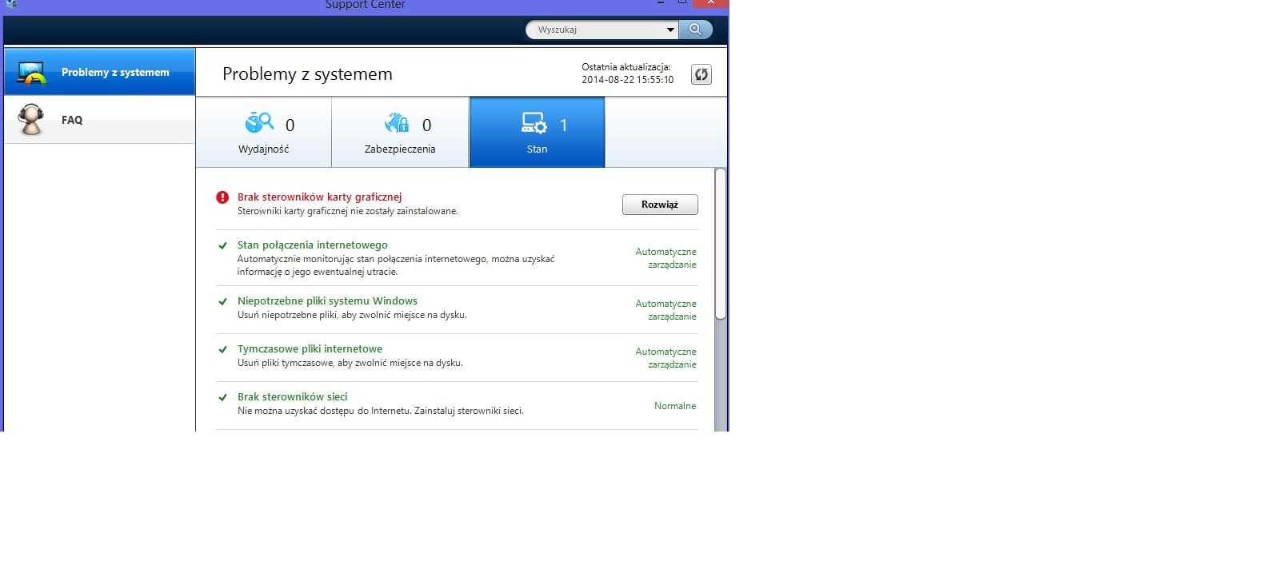This screenshot has height=569, width=1275.
Task: Click the last update timestamp 2014-08-22 15:55:10
Action: [x=627, y=80]
